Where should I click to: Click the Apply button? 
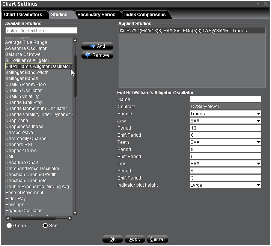pyautogui.click(x=135, y=239)
